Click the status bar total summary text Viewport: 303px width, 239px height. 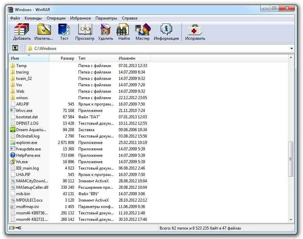coord(200,228)
